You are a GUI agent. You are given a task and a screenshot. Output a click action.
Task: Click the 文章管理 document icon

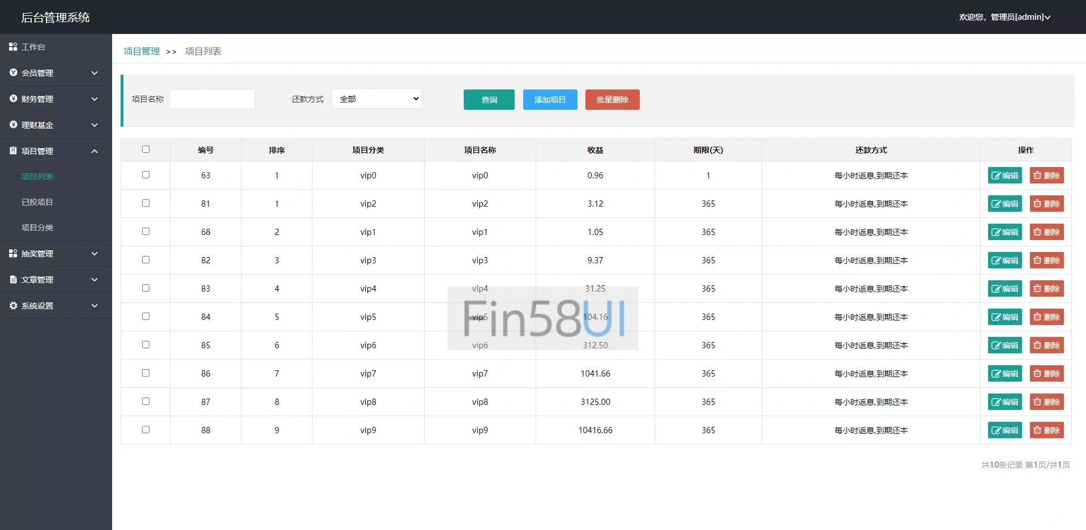(13, 280)
